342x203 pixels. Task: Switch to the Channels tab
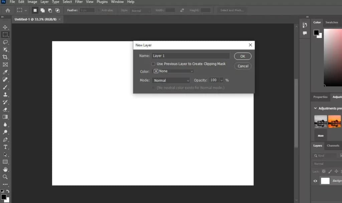click(333, 146)
